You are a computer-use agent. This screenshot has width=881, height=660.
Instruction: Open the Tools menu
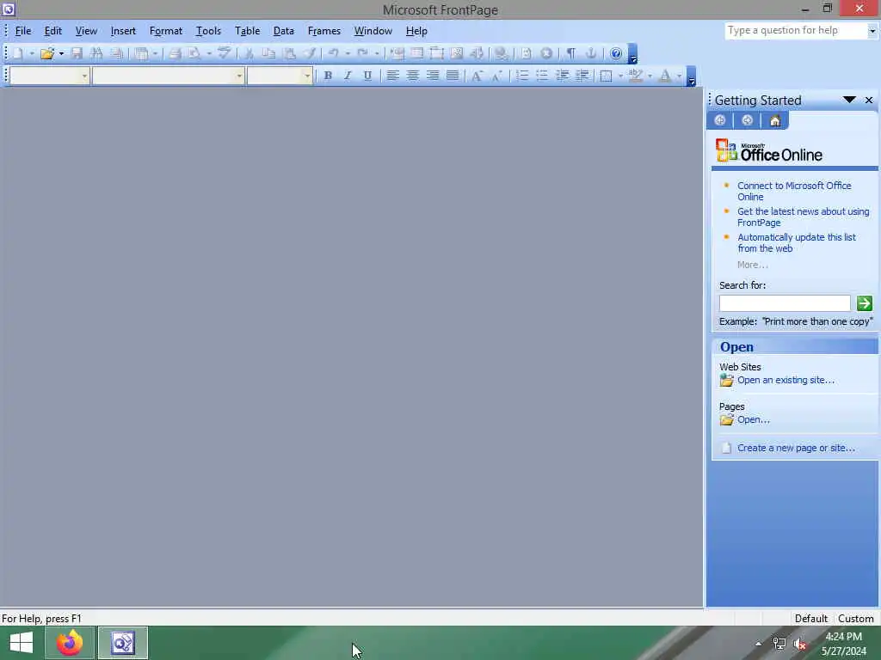(x=208, y=31)
